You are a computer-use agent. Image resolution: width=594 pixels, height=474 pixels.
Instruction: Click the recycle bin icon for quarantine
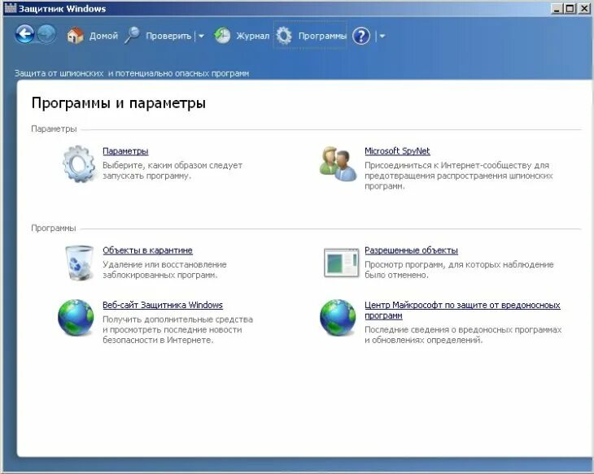[x=79, y=263]
